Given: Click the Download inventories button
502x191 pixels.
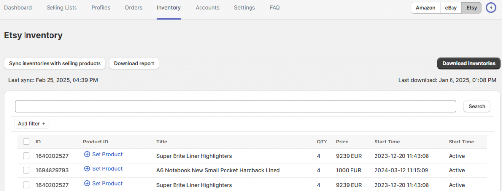Looking at the screenshot, I should (x=469, y=63).
